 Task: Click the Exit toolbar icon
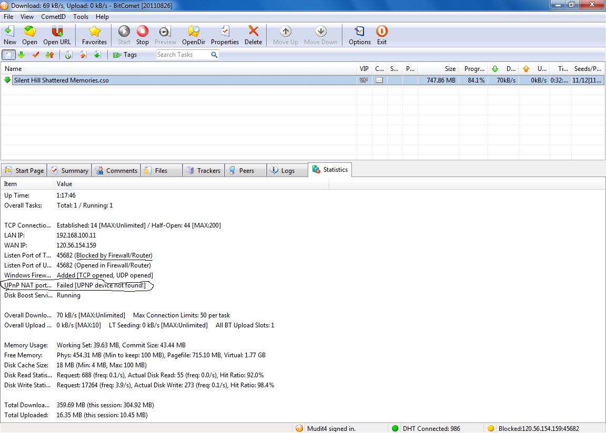pyautogui.click(x=382, y=35)
